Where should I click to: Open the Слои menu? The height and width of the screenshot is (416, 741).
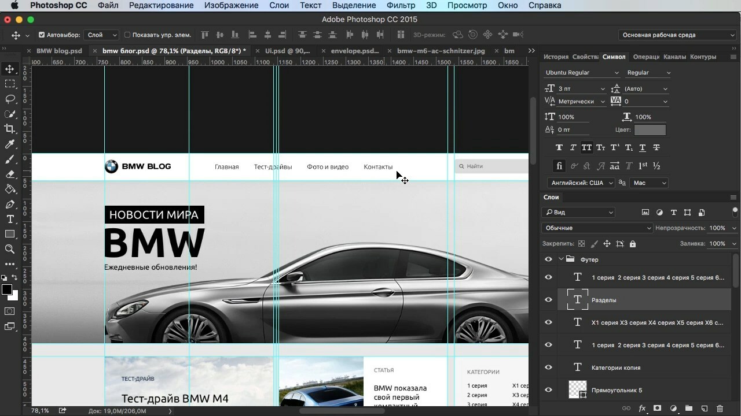[279, 5]
